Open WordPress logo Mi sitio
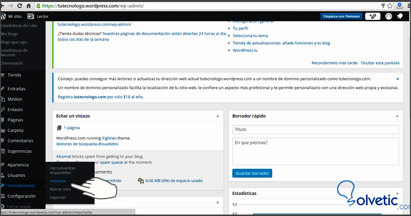The width and height of the screenshot is (411, 216). [x=11, y=16]
